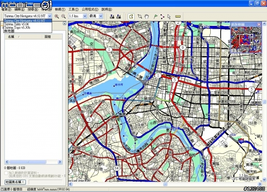The image size is (267, 192).
Task: Click the map vertical scrollbar thumb
Action: point(264,102)
